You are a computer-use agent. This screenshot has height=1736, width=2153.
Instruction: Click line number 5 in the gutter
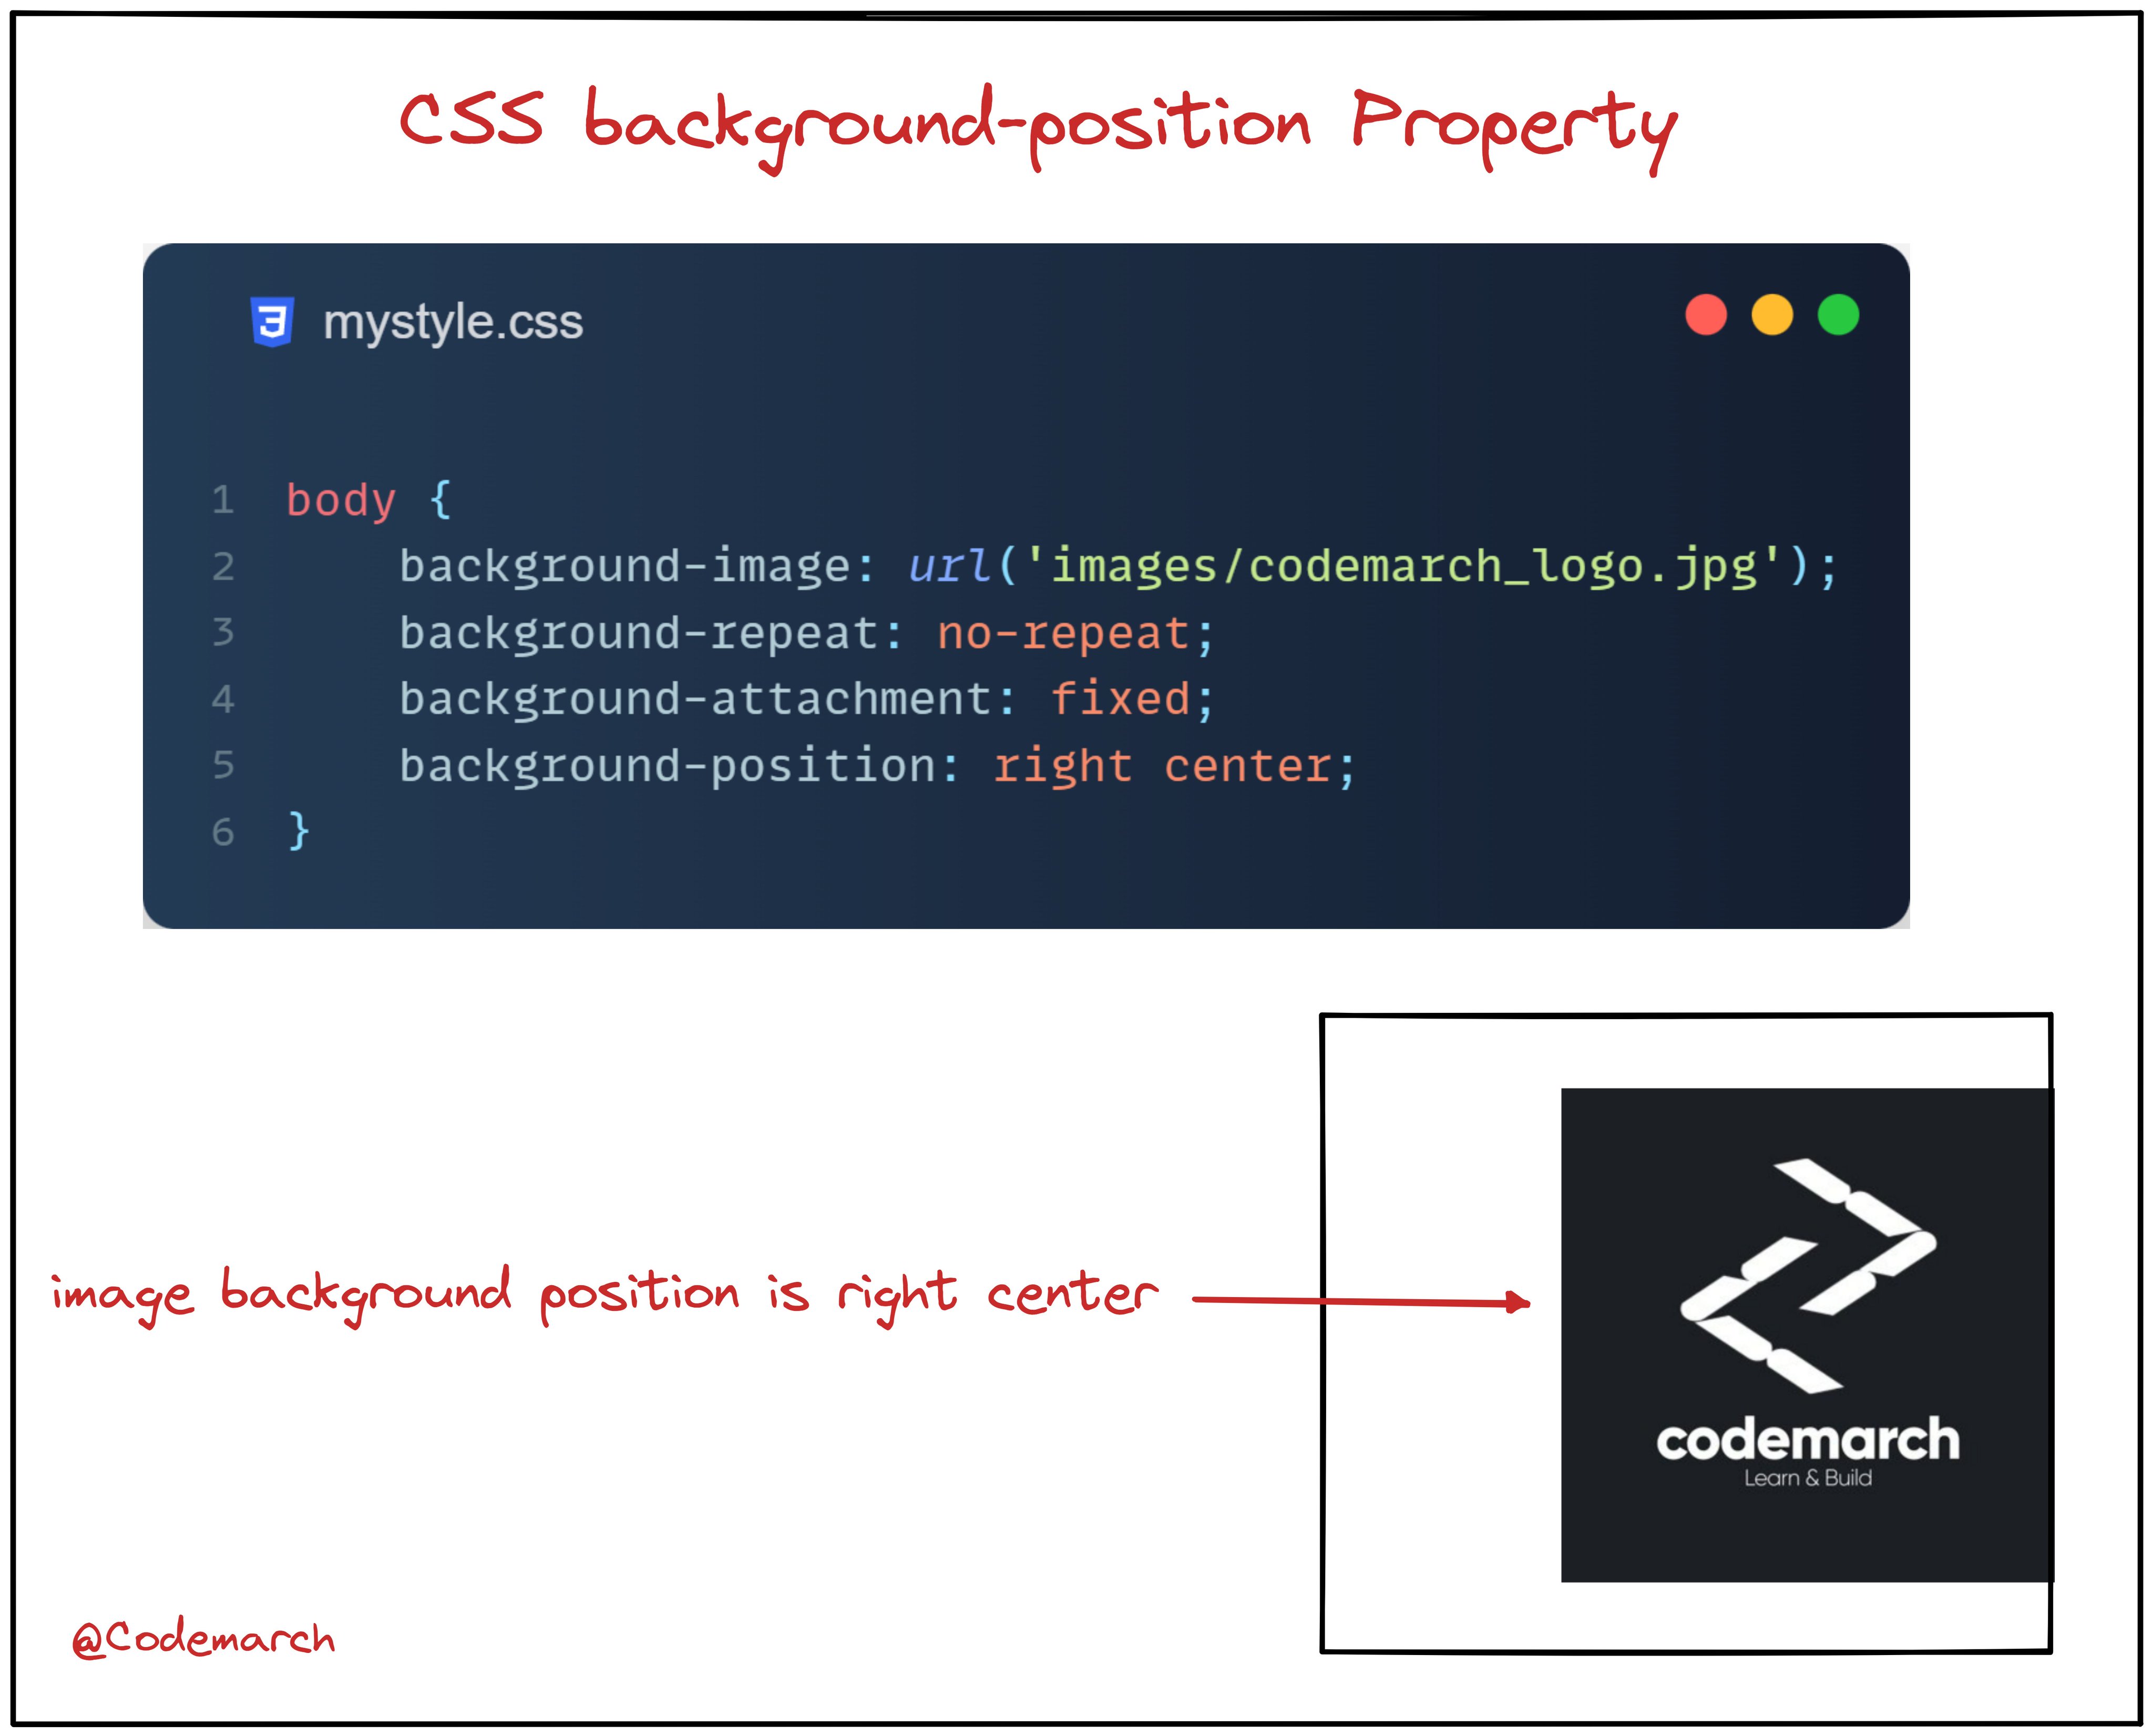point(222,765)
